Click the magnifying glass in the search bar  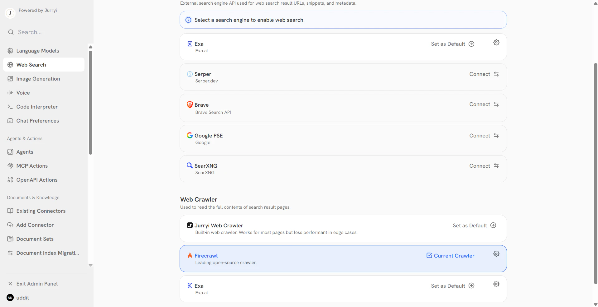pyautogui.click(x=11, y=32)
